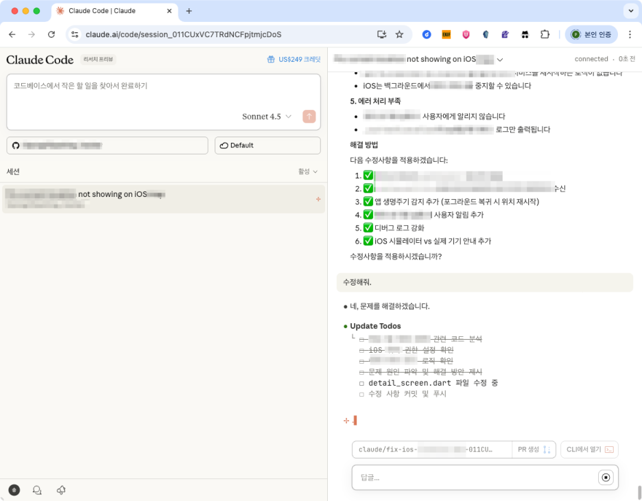The height and width of the screenshot is (501, 642).
Task: Click the gift icon beside credits
Action: [x=271, y=60]
